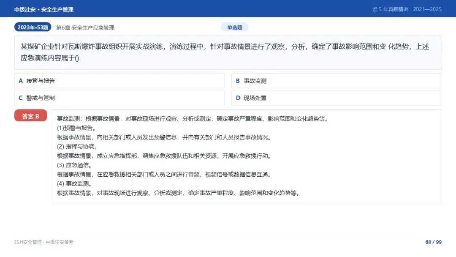Image resolution: width=456 pixels, height=257 pixels.
Task: Select answer option D 现场处置
Action: pyautogui.click(x=337, y=98)
